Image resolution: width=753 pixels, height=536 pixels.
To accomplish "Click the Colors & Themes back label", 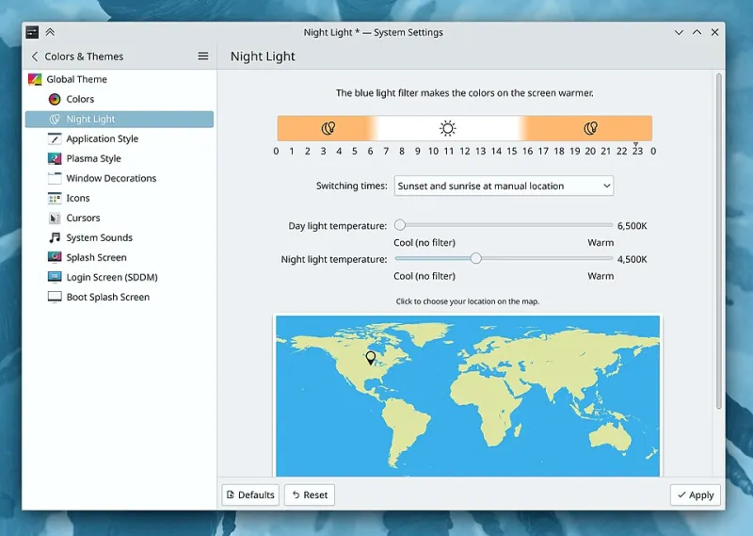I will [84, 57].
